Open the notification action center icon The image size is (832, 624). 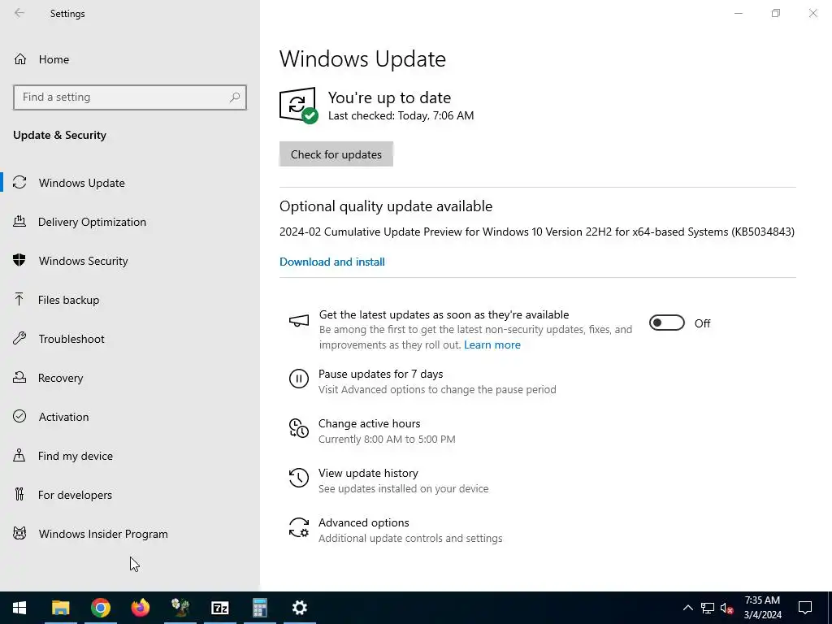(805, 608)
